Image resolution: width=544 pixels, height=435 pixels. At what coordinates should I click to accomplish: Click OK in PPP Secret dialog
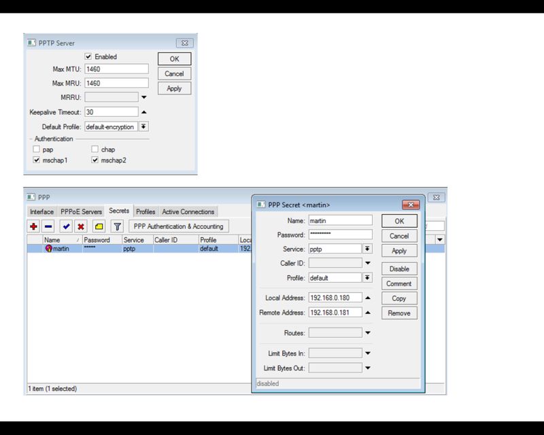[x=399, y=221]
